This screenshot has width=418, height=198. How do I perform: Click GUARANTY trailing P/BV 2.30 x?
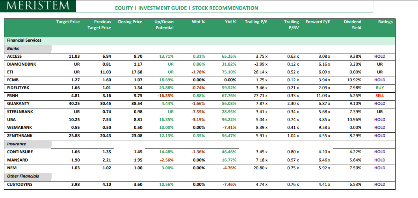pos(293,104)
